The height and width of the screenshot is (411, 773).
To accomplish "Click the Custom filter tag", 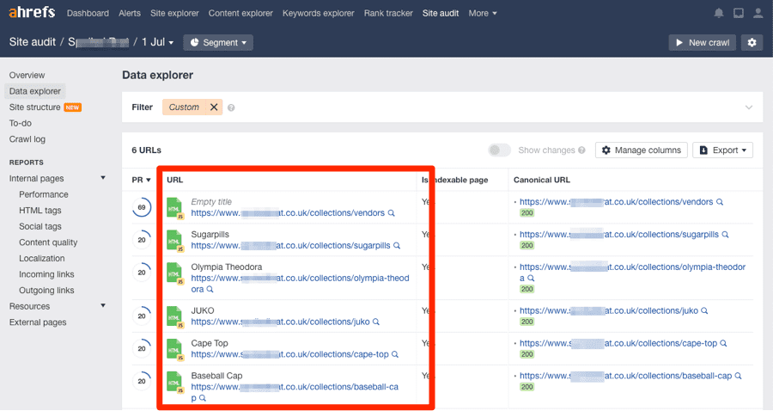I will click(x=184, y=107).
